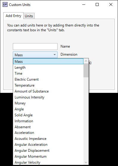Click the Custom Units app icon

[5, 4]
